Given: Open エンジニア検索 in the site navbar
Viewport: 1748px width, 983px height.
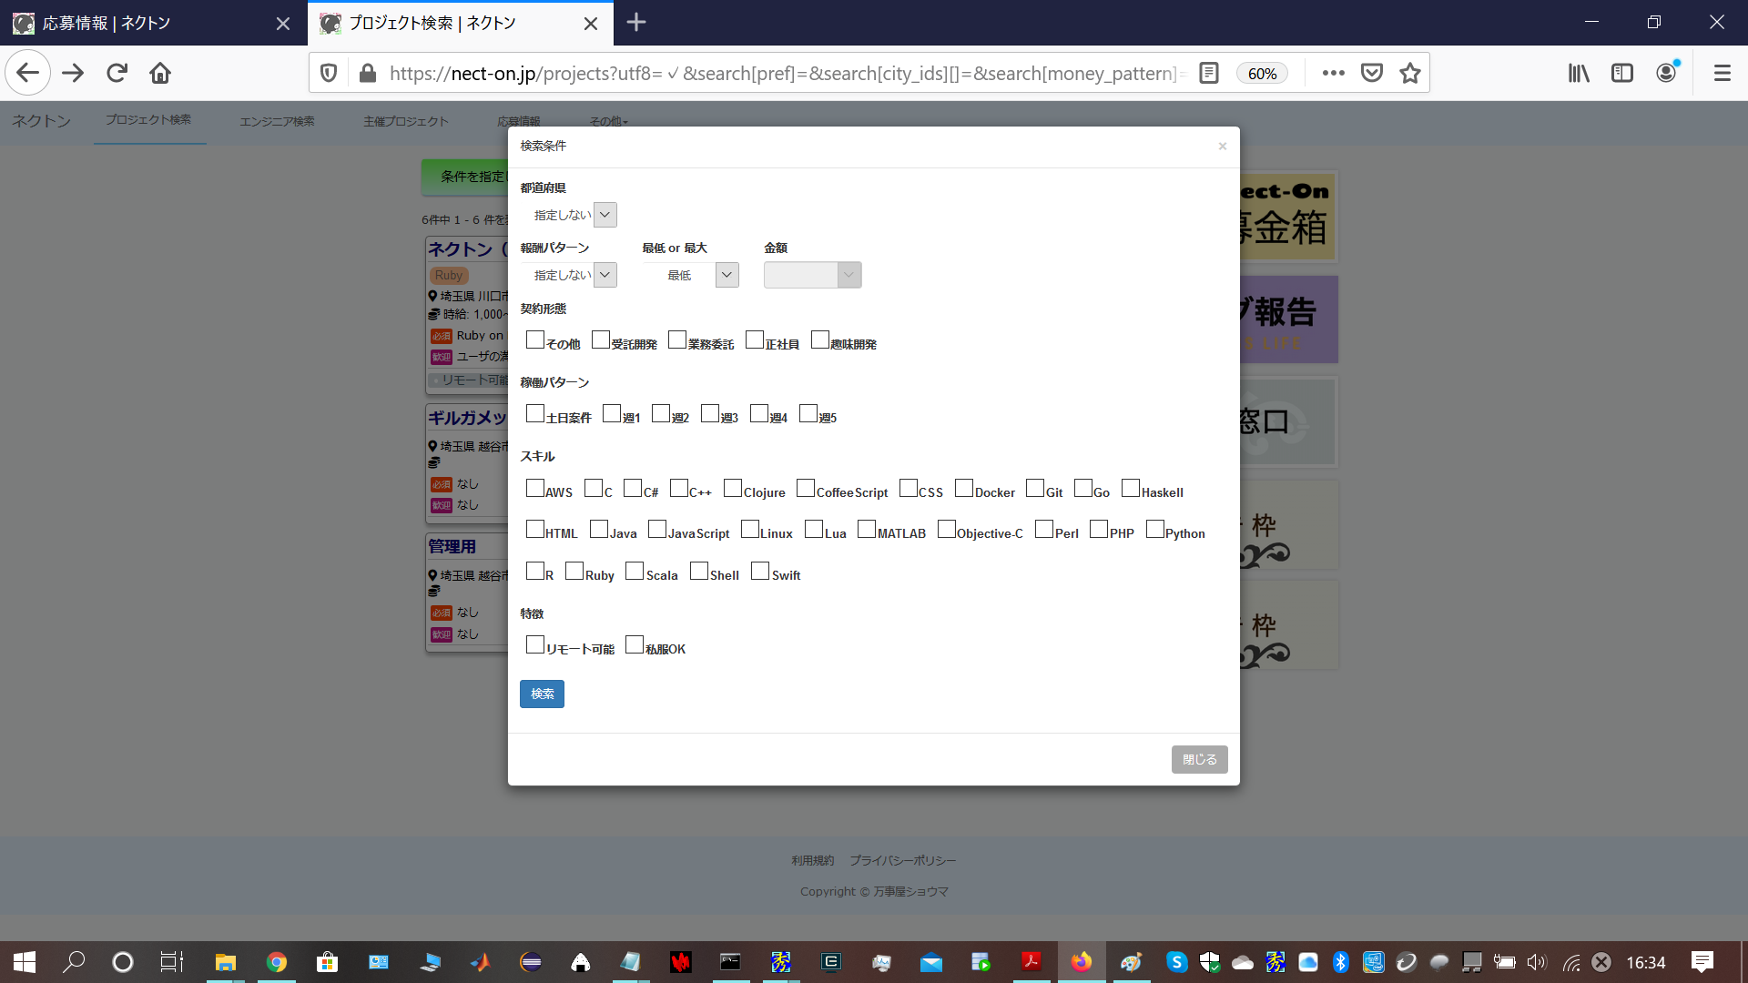Looking at the screenshot, I should (277, 121).
